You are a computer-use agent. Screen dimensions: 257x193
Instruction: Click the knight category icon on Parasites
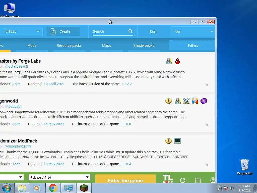pos(169,61)
